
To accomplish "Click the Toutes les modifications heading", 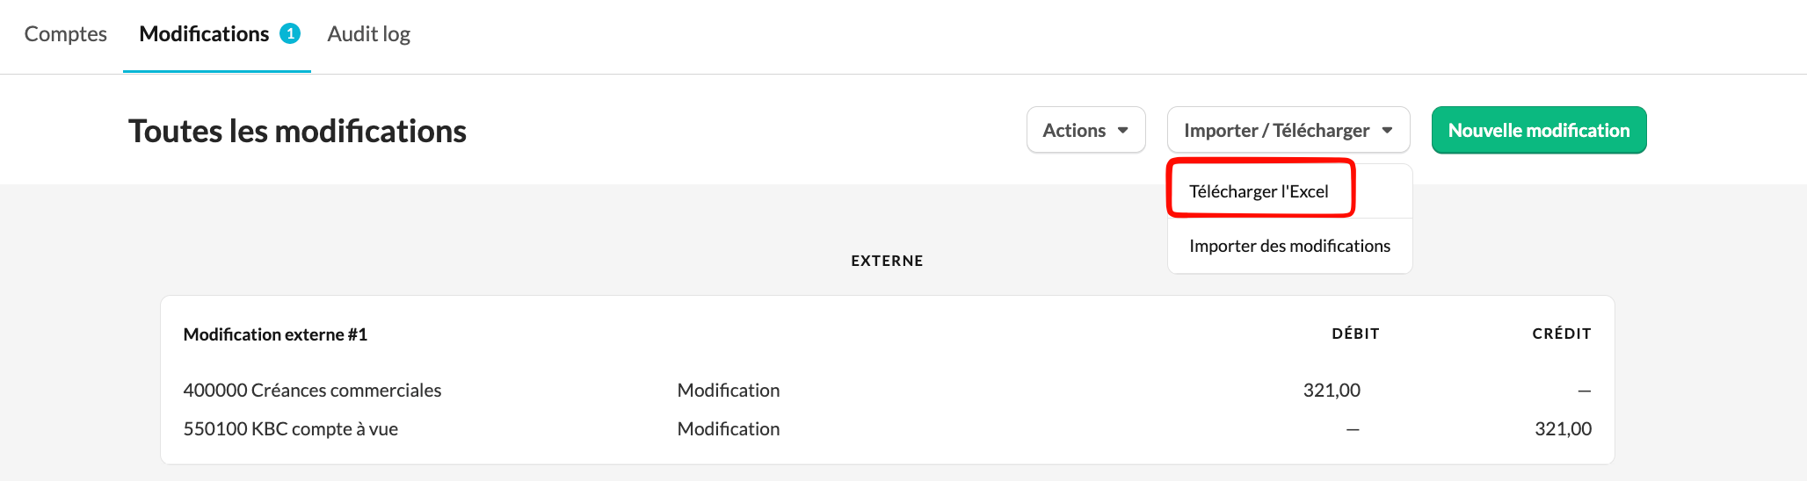I will [x=297, y=132].
